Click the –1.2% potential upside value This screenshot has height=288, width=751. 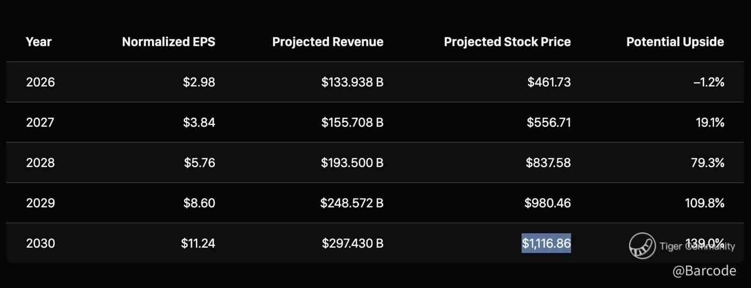(x=709, y=82)
